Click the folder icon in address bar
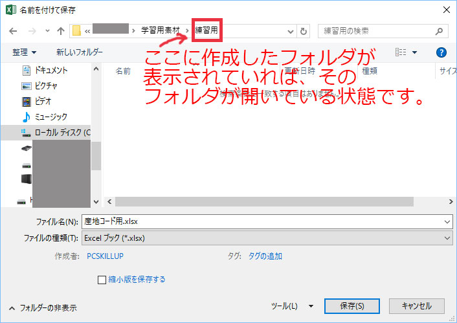The width and height of the screenshot is (457, 323). point(76,30)
